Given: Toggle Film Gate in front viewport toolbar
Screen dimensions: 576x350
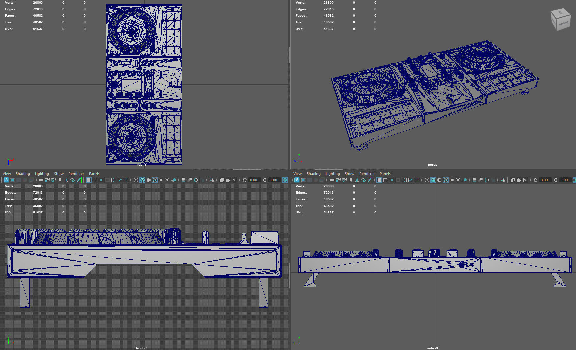Looking at the screenshot, I should (x=95, y=180).
